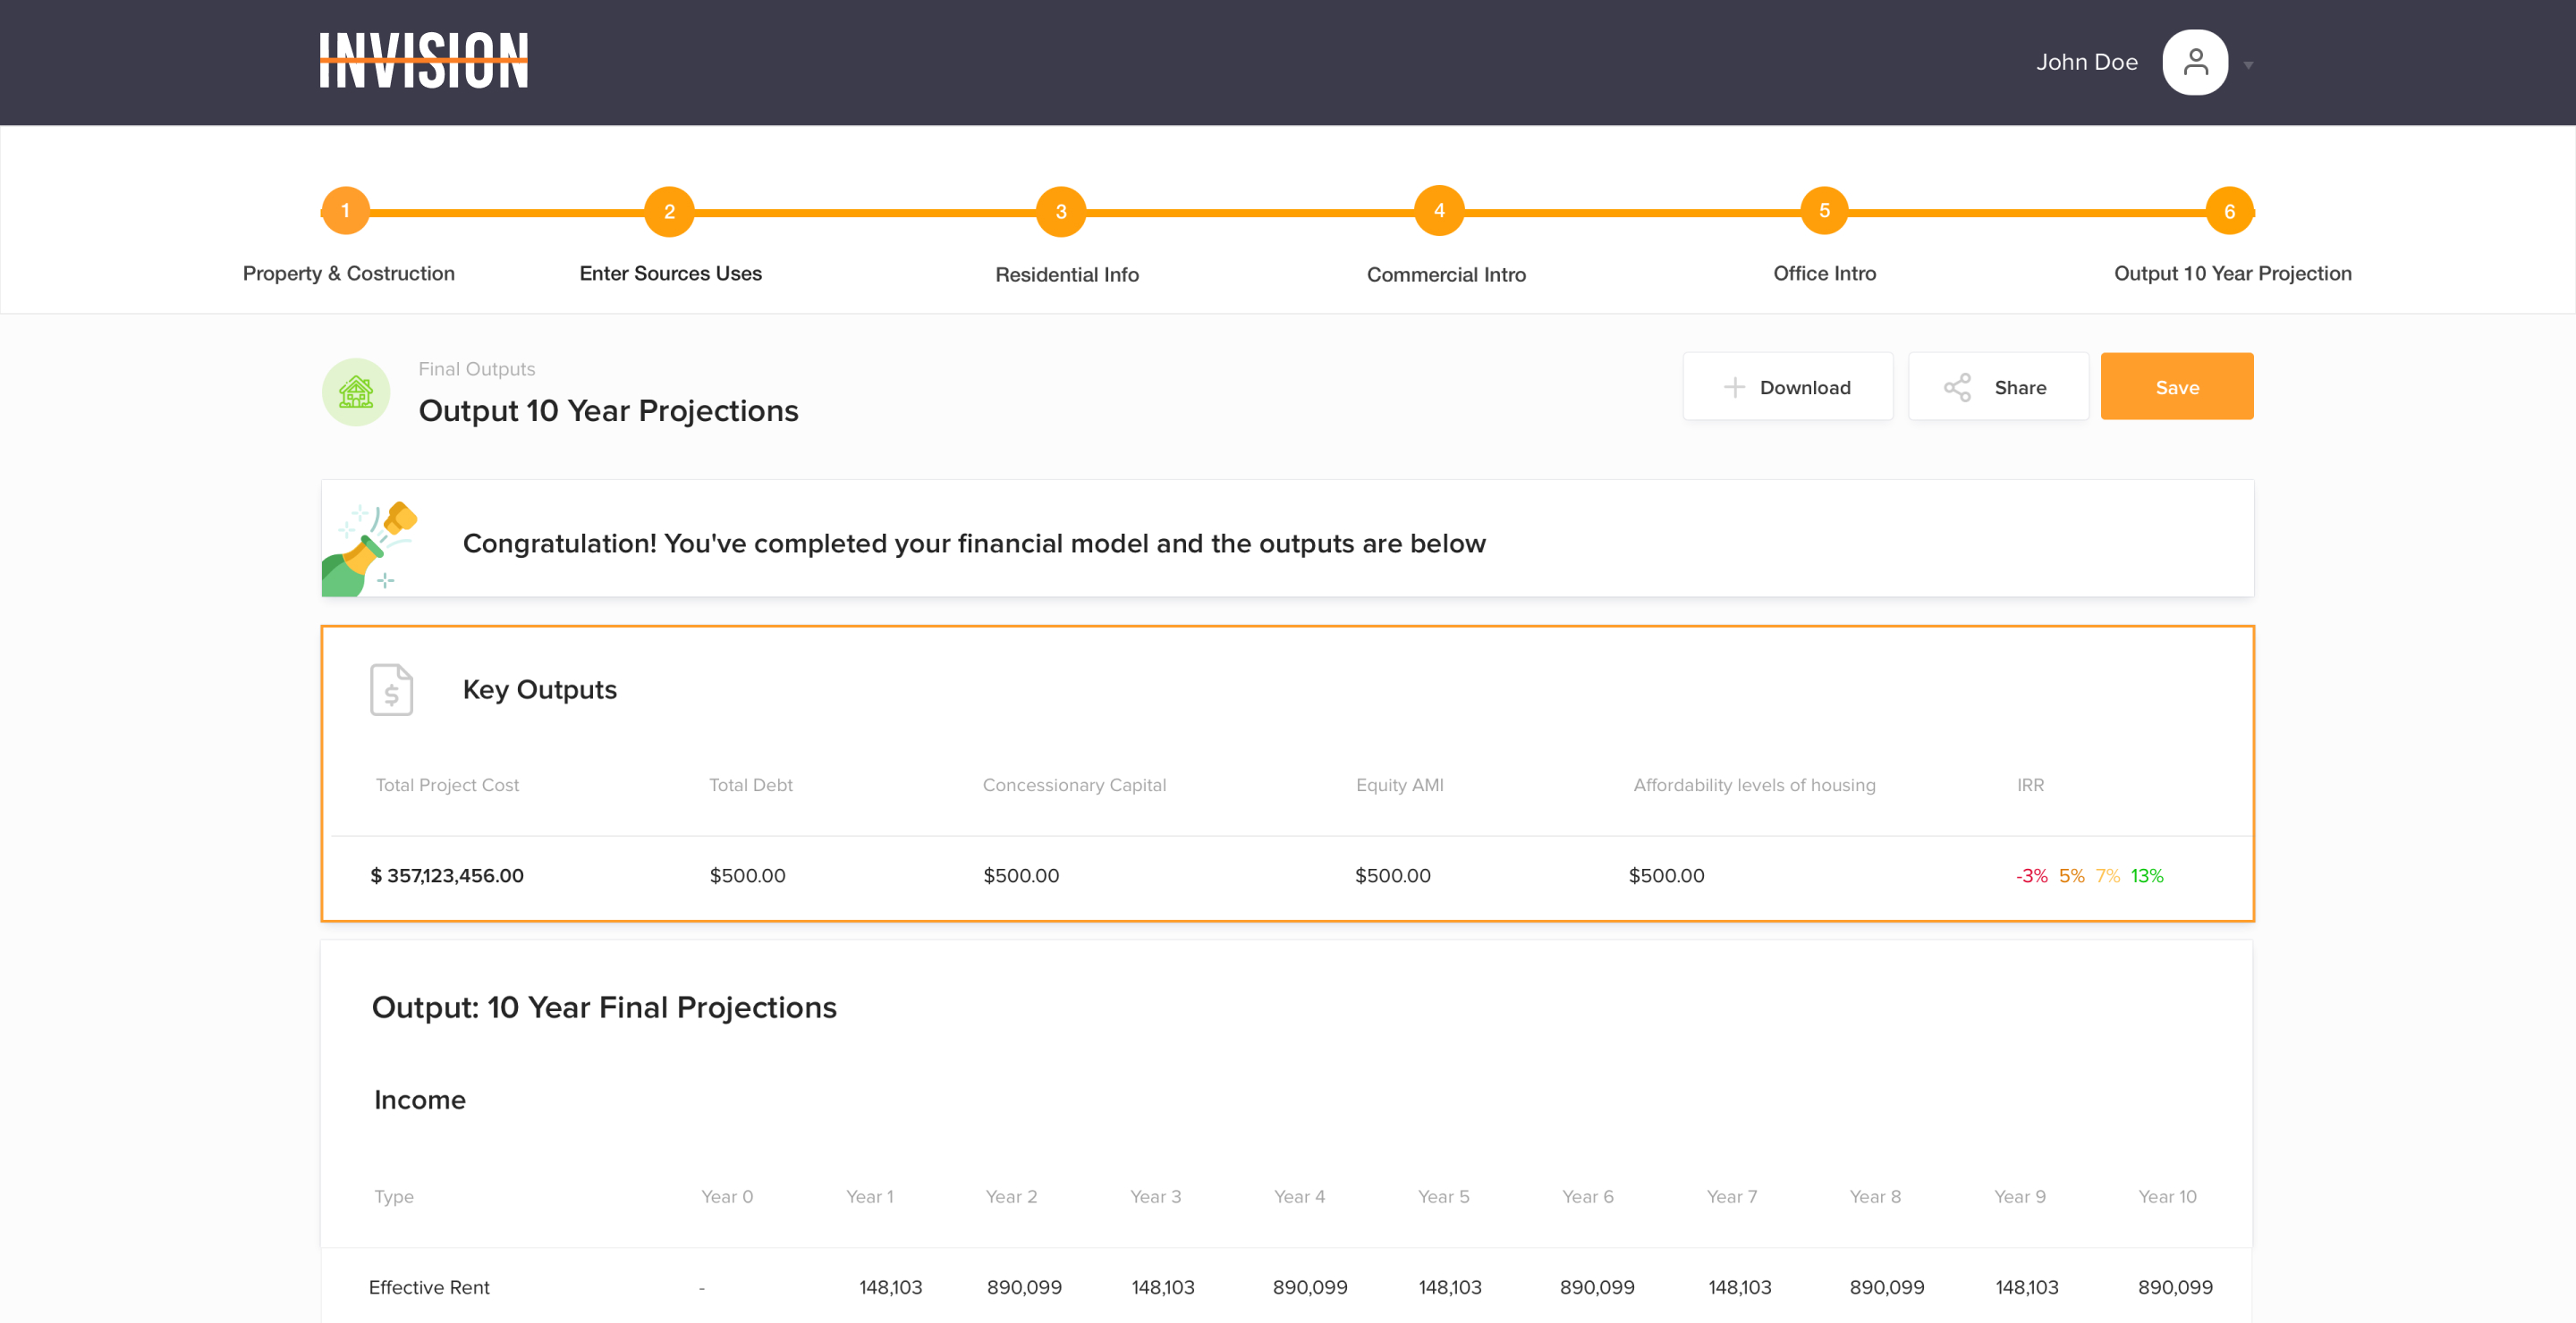Screen dimensions: 2576x1323
Task: Click the plus icon beside Download
Action: pos(1734,388)
